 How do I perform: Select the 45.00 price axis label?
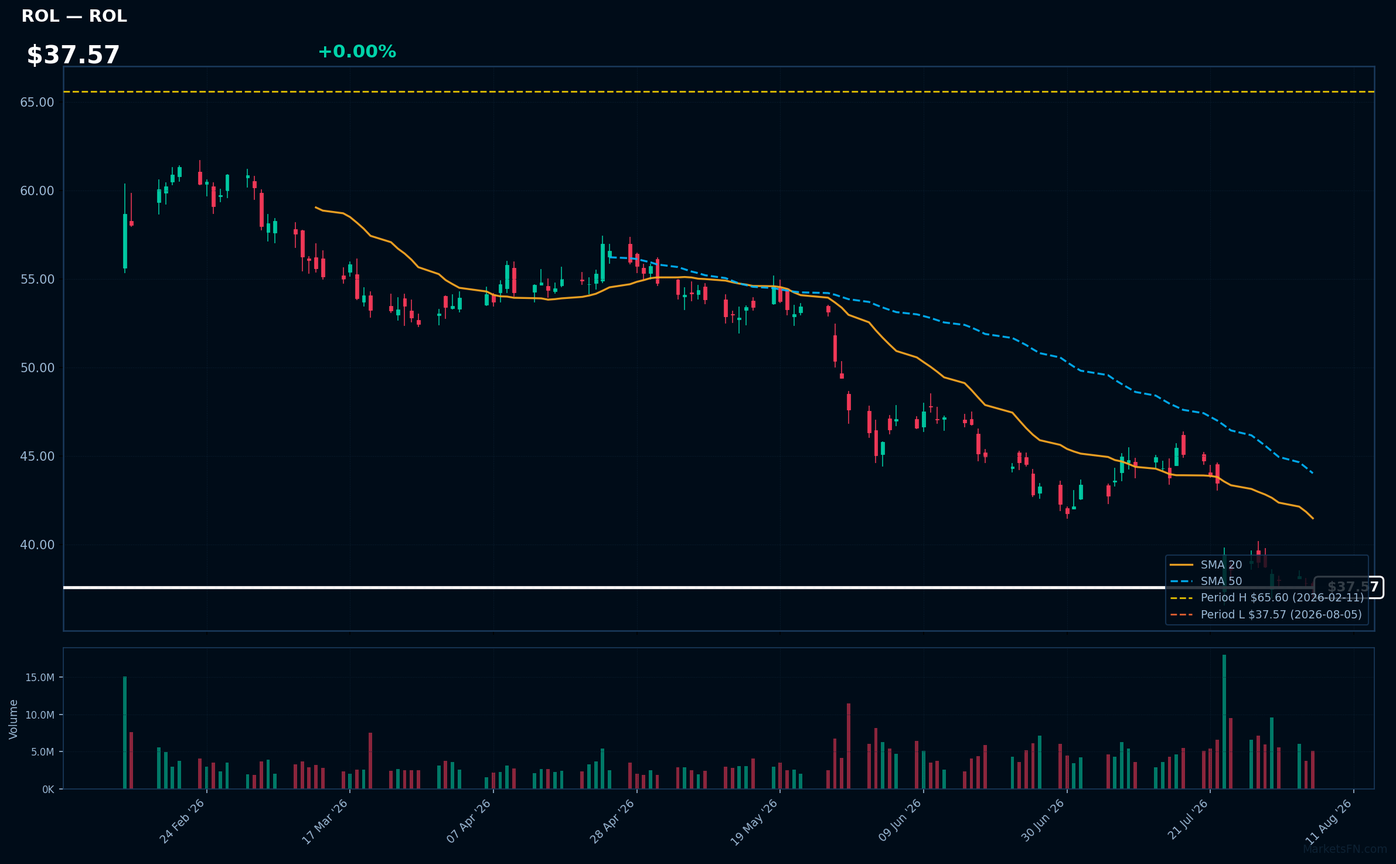tap(37, 457)
